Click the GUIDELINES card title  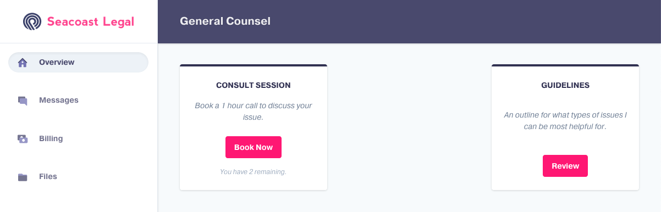click(565, 86)
